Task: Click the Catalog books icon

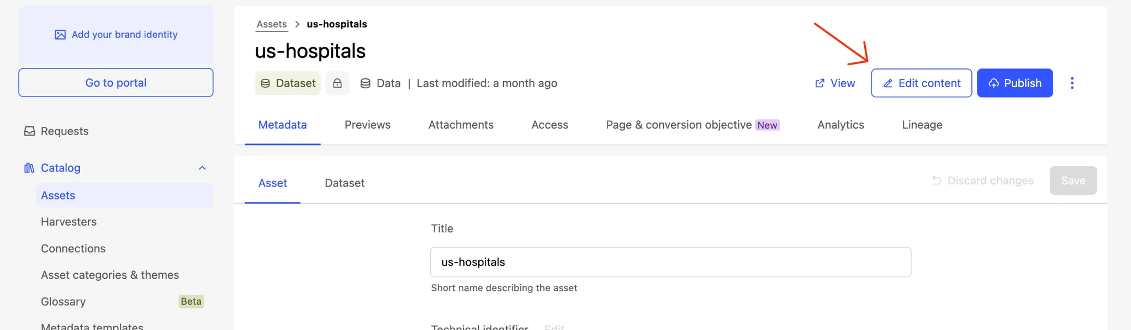Action: [x=29, y=168]
